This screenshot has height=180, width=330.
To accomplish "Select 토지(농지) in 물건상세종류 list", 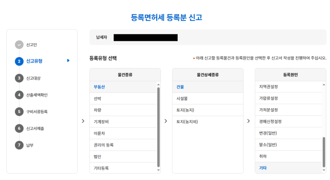I will pos(208,110).
